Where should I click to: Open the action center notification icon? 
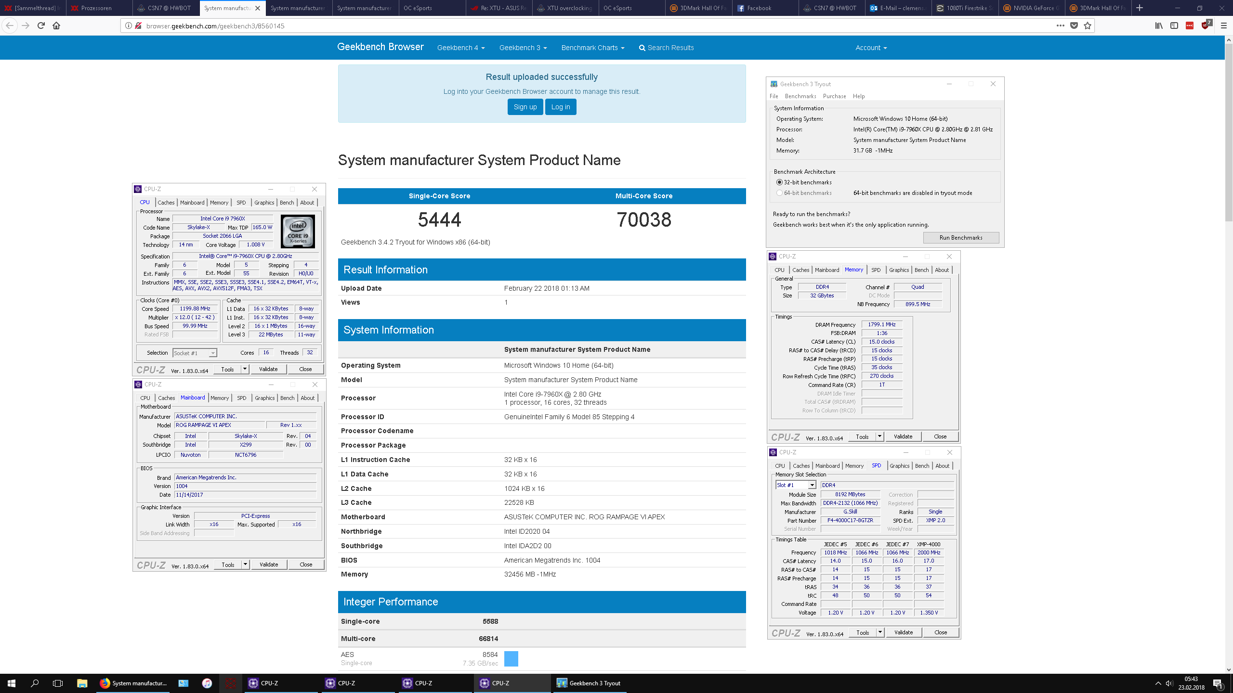1218,683
